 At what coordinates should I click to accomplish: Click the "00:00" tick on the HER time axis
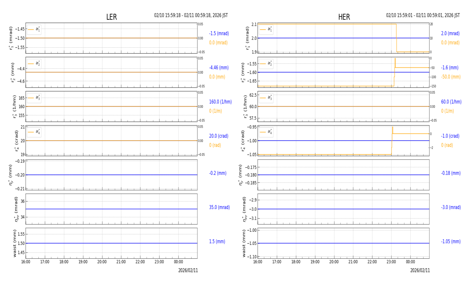pyautogui.click(x=410, y=262)
